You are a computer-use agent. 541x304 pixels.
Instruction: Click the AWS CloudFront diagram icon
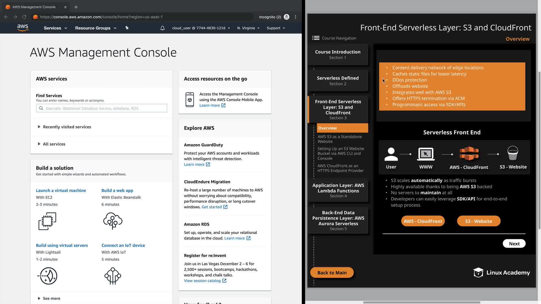(x=469, y=154)
